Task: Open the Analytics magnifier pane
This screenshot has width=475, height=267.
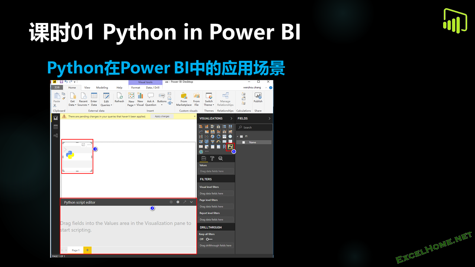Action: [220, 158]
